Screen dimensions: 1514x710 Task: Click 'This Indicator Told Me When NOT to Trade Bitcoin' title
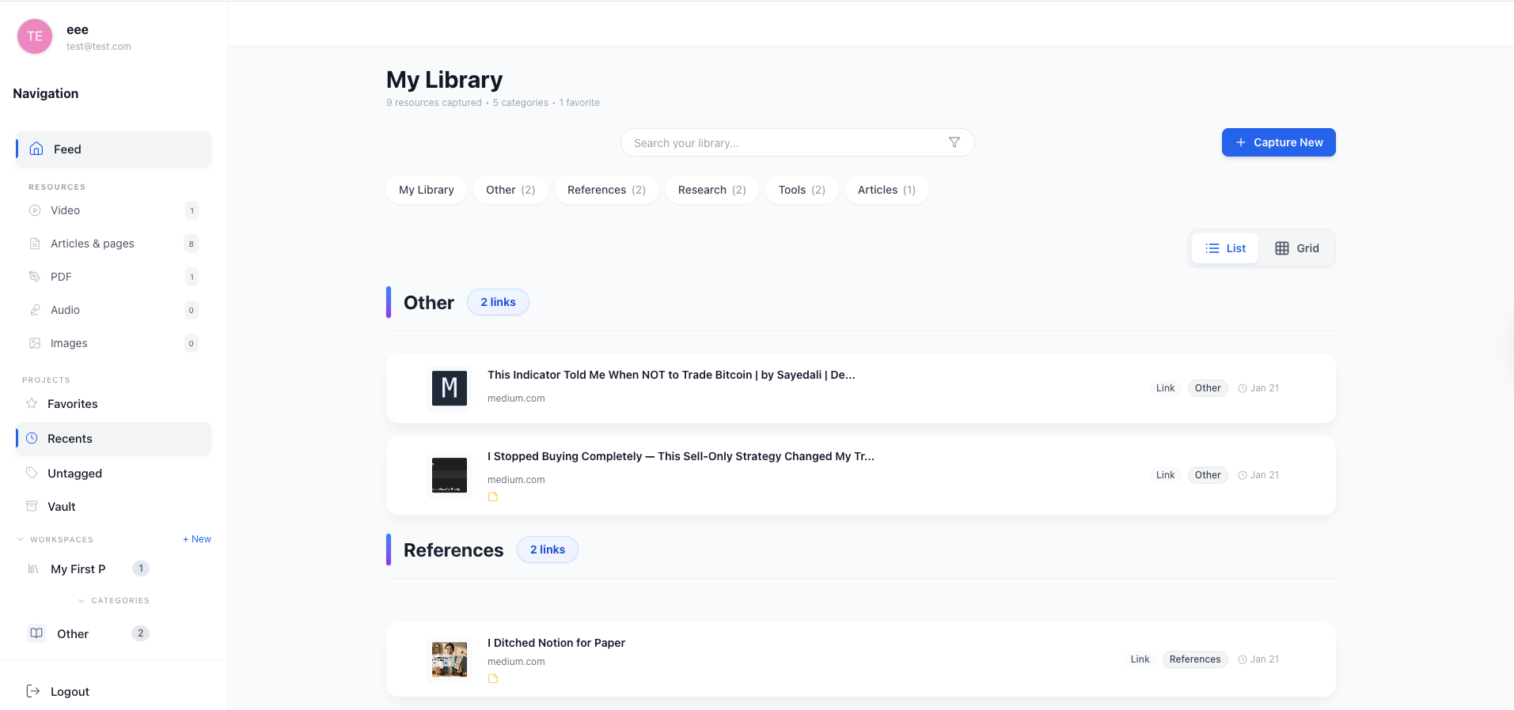click(671, 375)
